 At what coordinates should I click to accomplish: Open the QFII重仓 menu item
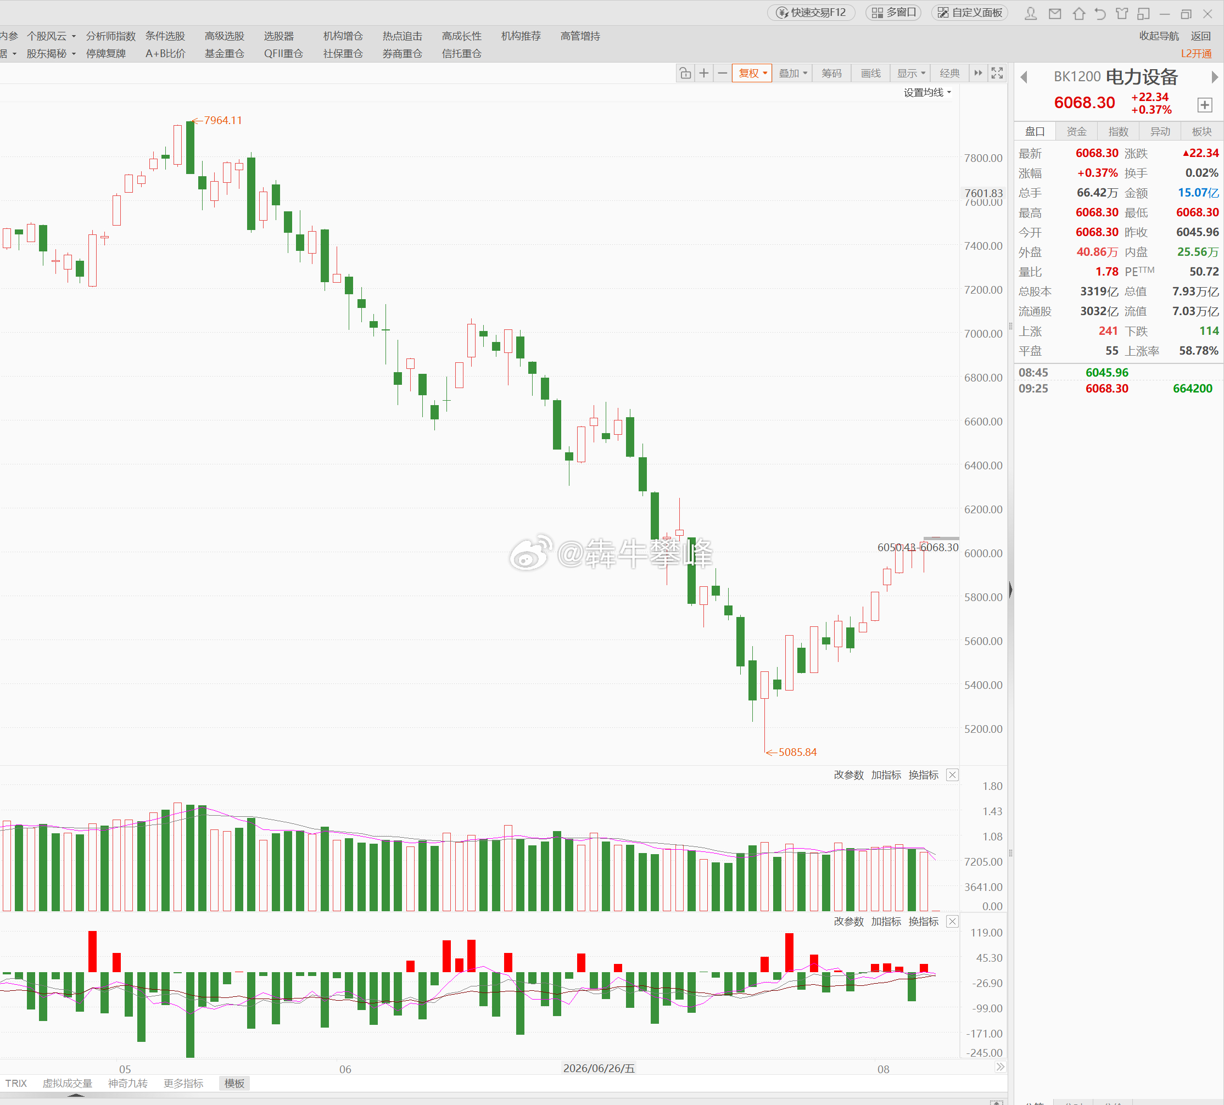[x=283, y=53]
